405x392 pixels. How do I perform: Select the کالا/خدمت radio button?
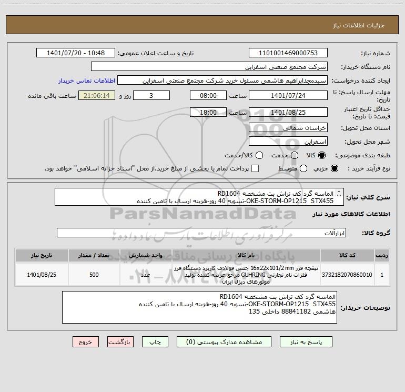click(259, 155)
